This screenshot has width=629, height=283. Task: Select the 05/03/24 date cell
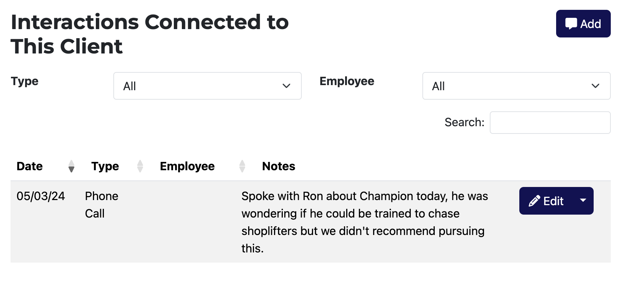[x=41, y=196]
